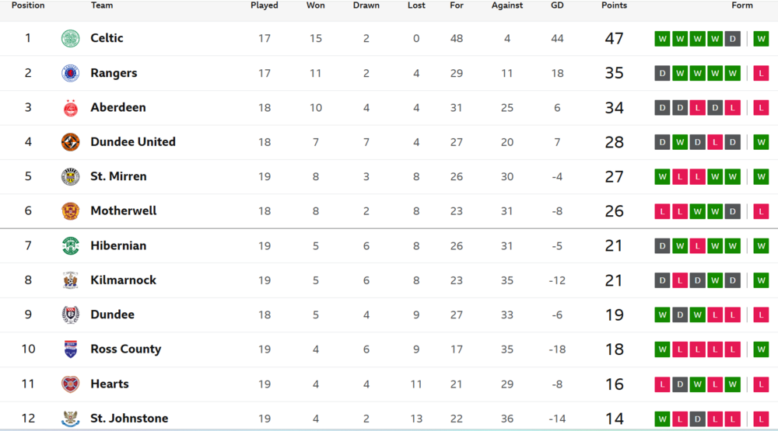Click the Celtic club crest icon

71,38
